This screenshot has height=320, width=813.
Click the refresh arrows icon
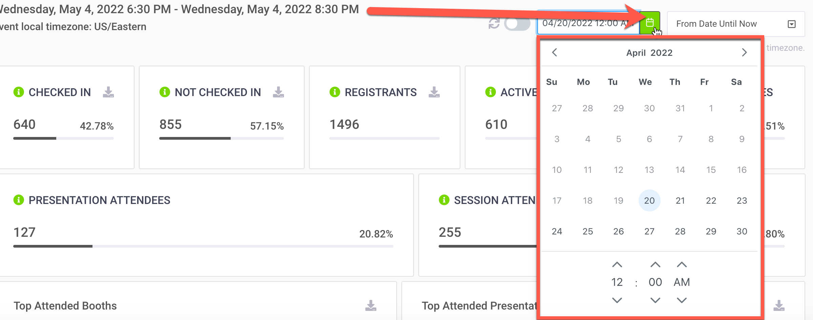click(494, 24)
